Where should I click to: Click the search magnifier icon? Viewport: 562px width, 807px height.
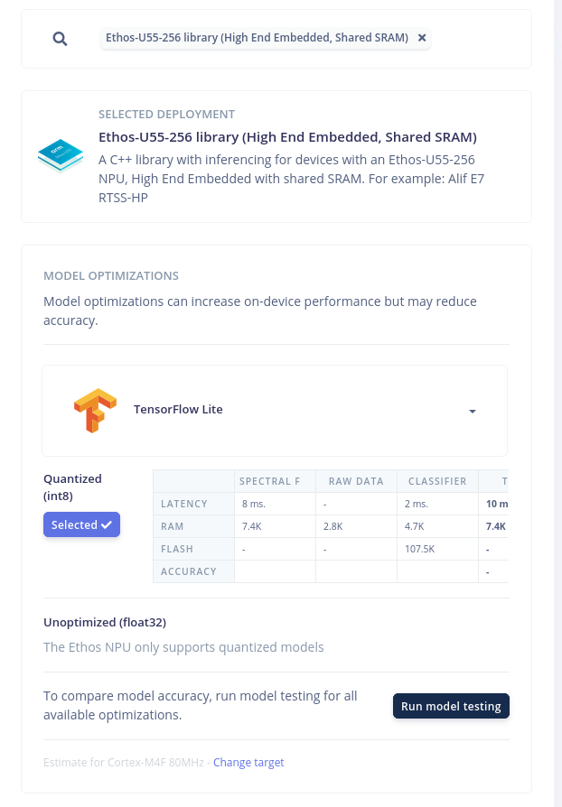[x=60, y=39]
